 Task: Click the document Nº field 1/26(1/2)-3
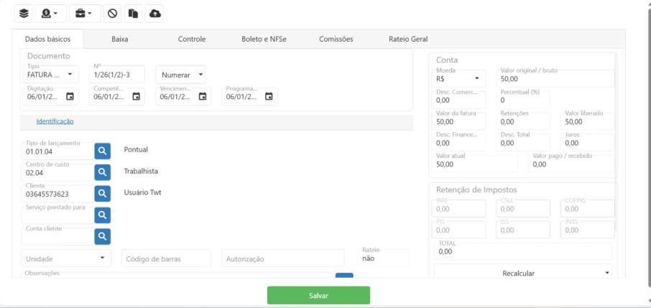(116, 75)
